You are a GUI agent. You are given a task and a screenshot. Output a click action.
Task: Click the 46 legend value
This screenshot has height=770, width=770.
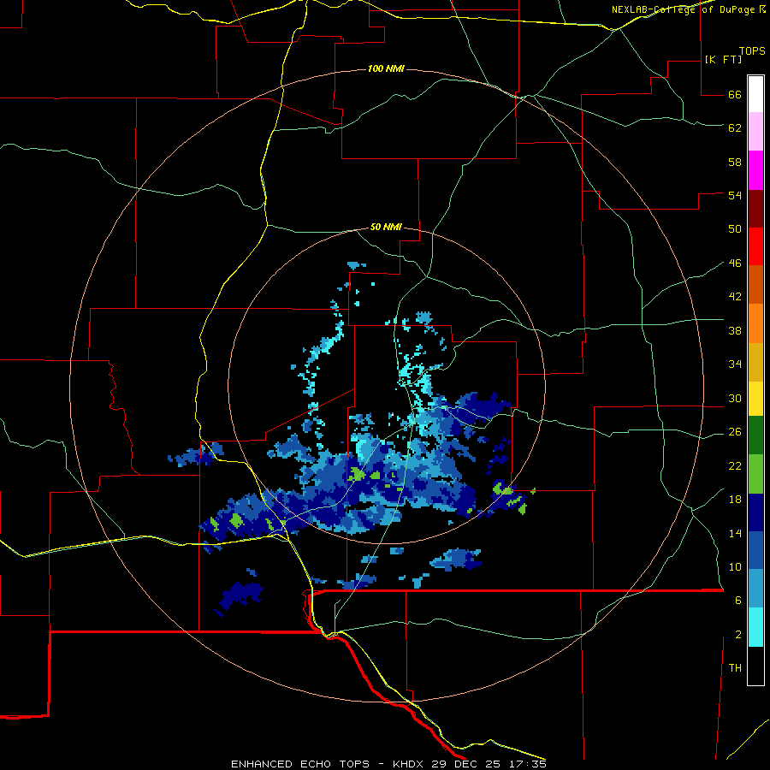[735, 263]
